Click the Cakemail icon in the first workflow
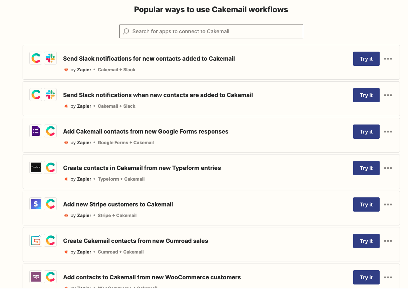Viewport: 408px width, 289px height. click(x=36, y=58)
